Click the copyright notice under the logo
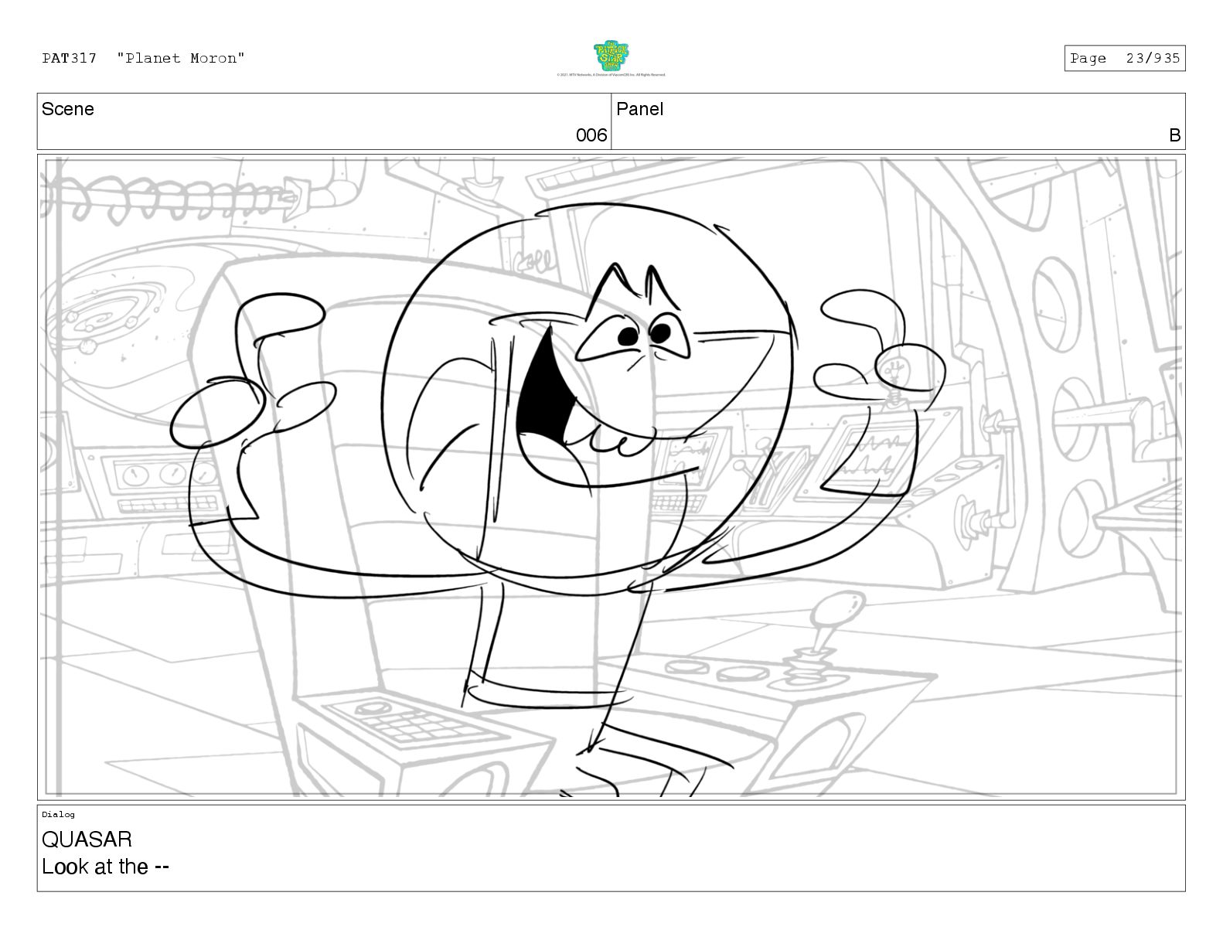Image resolution: width=1223 pixels, height=947 pixels. (611, 75)
